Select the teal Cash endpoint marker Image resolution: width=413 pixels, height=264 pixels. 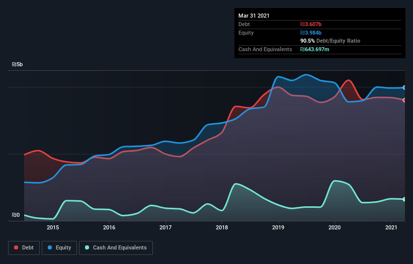point(404,199)
